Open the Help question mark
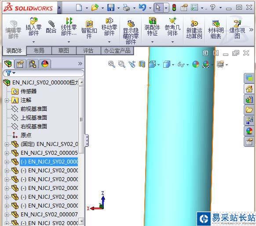This screenshot has width=256, height=226. point(212,7)
